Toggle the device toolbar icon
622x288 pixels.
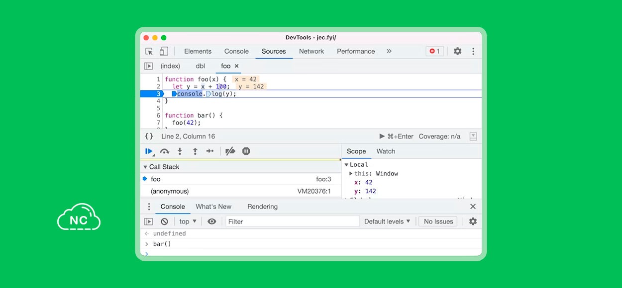[x=164, y=51]
